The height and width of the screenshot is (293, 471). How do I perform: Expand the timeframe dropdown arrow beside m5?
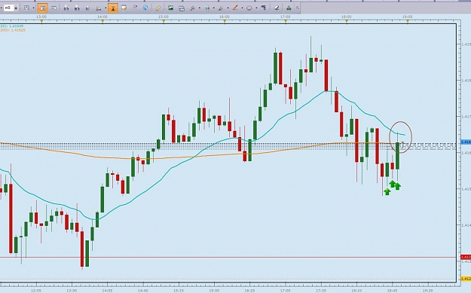[x=16, y=8]
